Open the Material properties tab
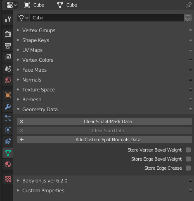The height and width of the screenshot is (201, 194). [8, 164]
